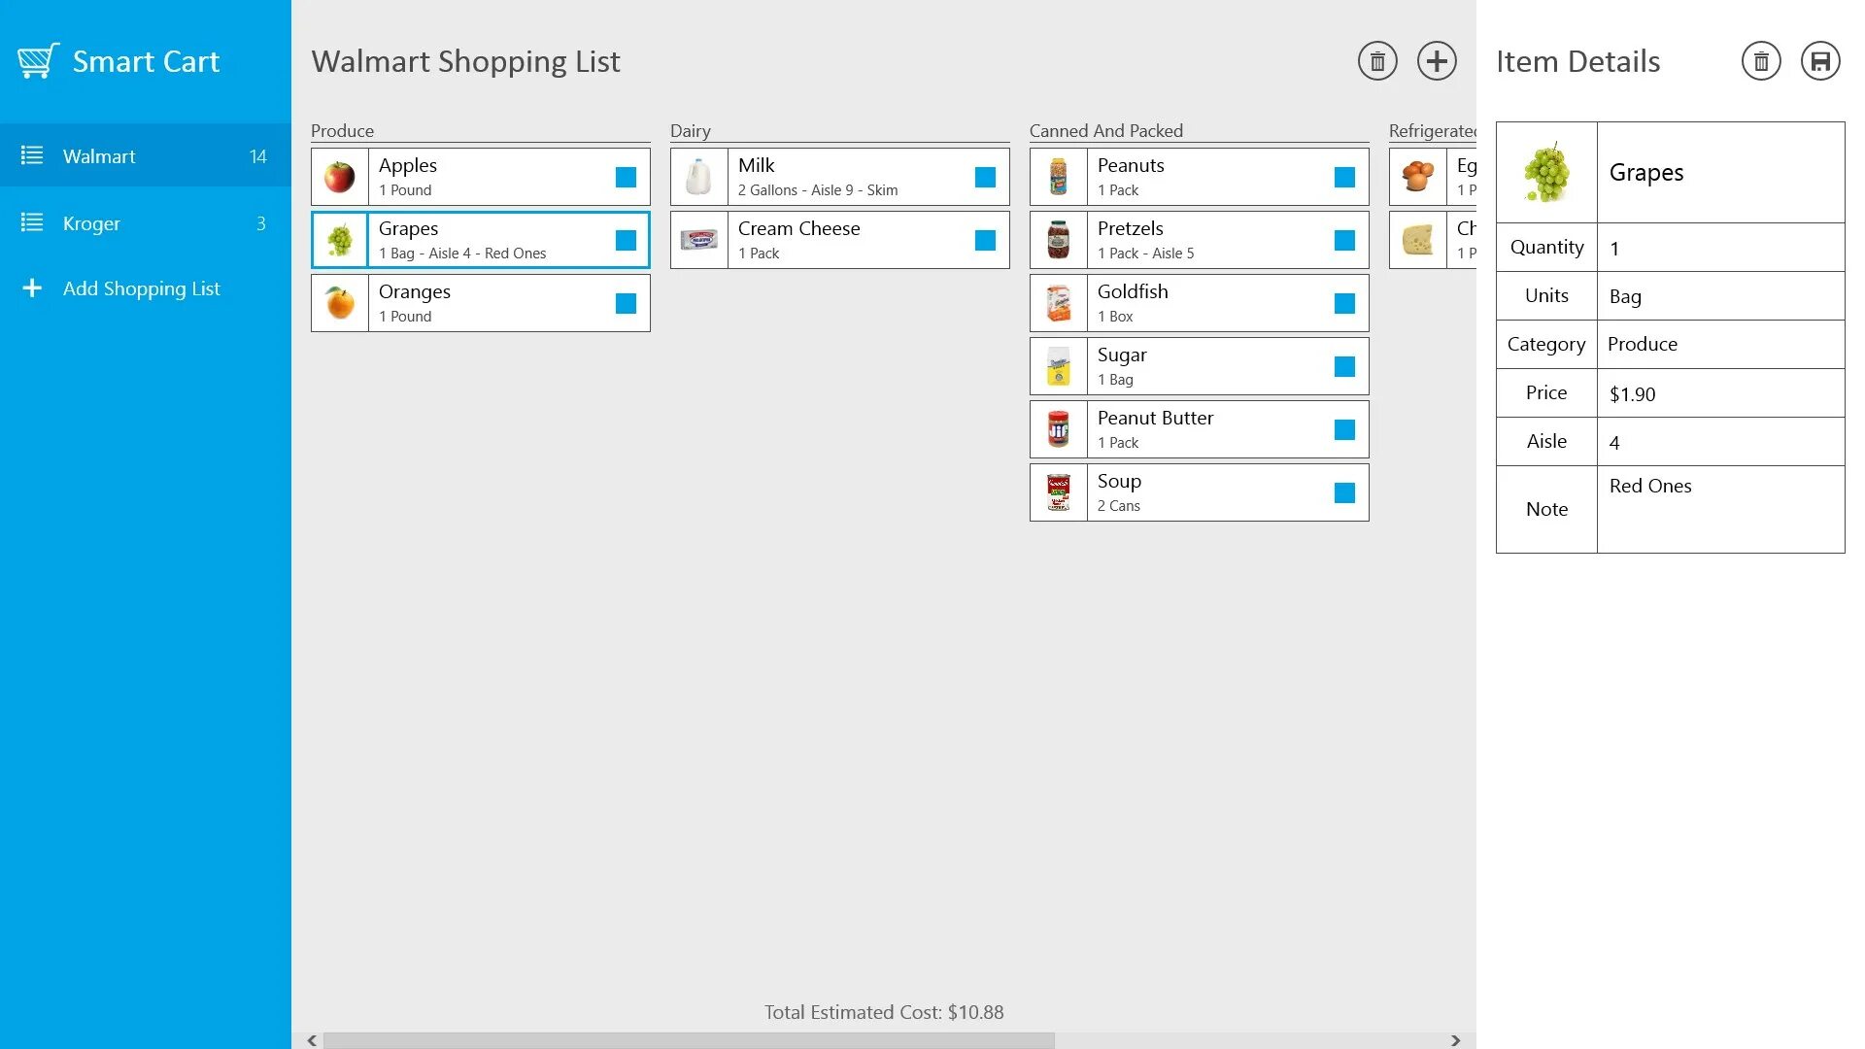Check off Apples in the Produce column
The width and height of the screenshot is (1865, 1049).
(624, 176)
